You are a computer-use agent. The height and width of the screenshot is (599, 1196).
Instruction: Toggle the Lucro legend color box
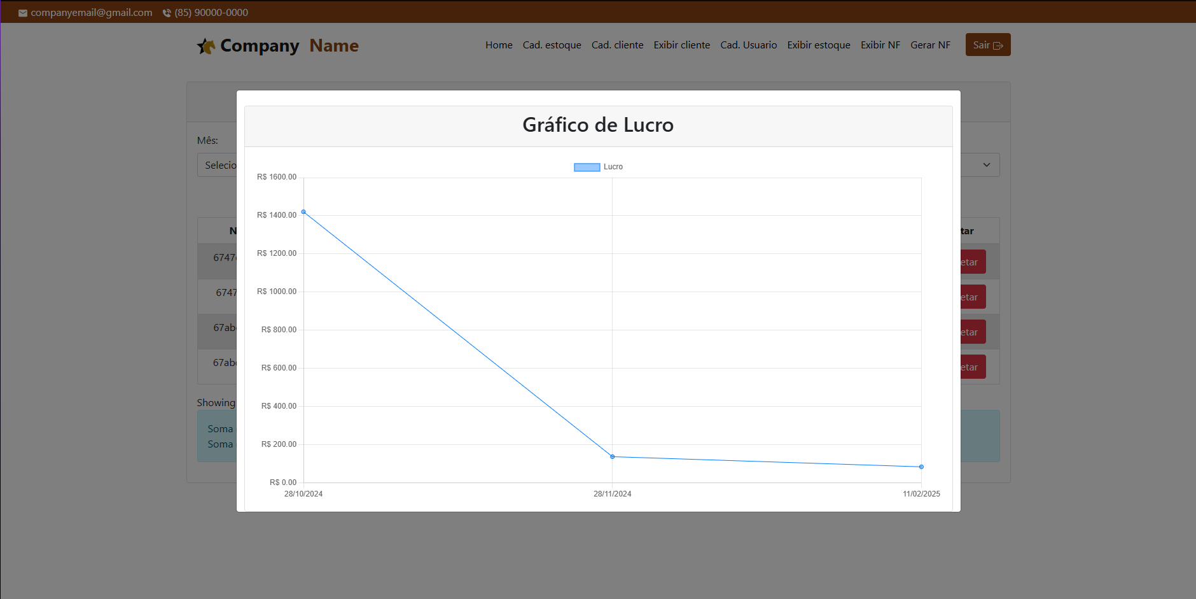(x=587, y=167)
